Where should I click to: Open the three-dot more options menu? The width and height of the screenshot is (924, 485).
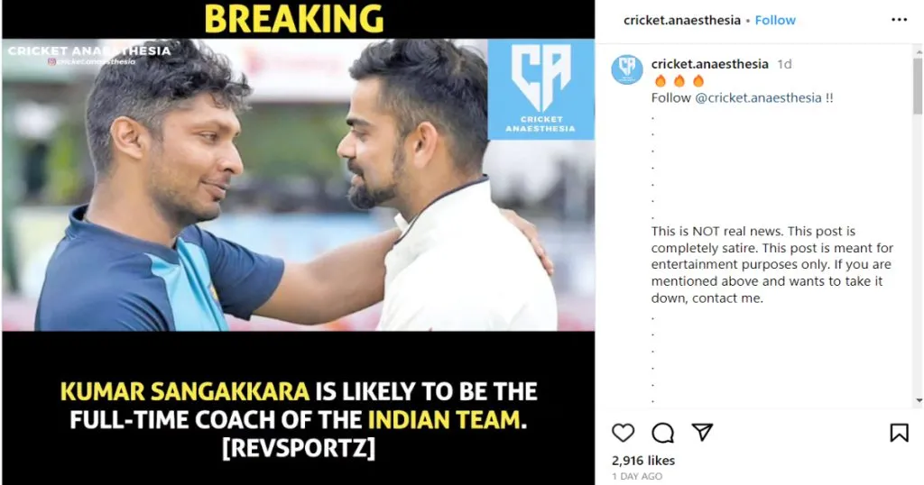click(x=900, y=20)
